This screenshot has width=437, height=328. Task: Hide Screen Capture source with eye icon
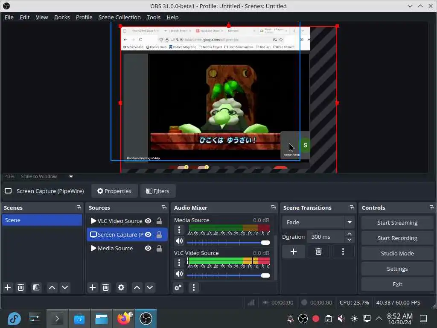point(148,234)
